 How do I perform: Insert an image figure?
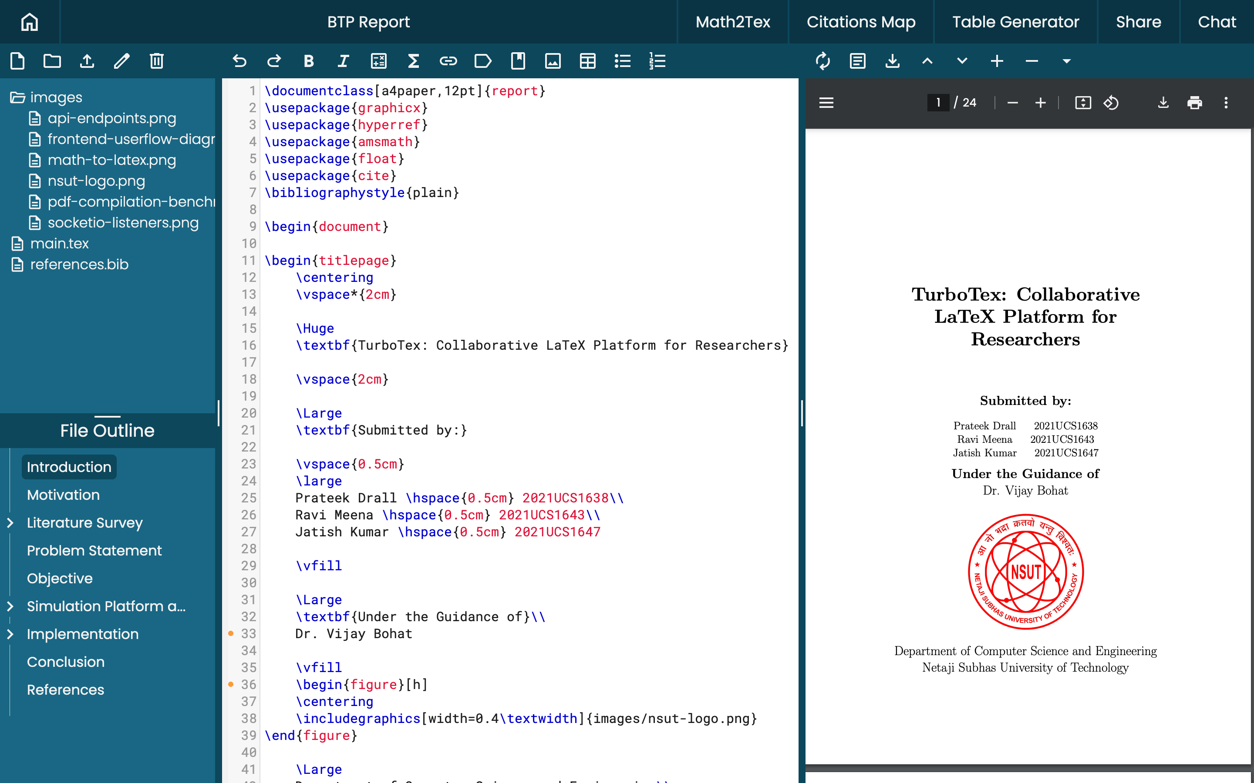(x=553, y=61)
